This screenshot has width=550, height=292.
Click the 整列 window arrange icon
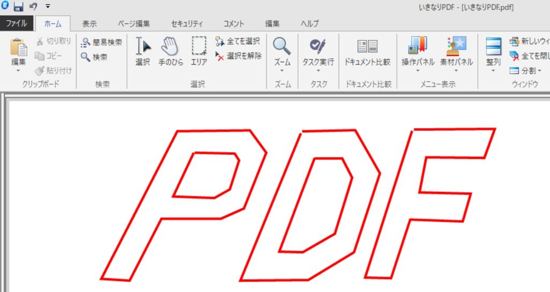(493, 47)
